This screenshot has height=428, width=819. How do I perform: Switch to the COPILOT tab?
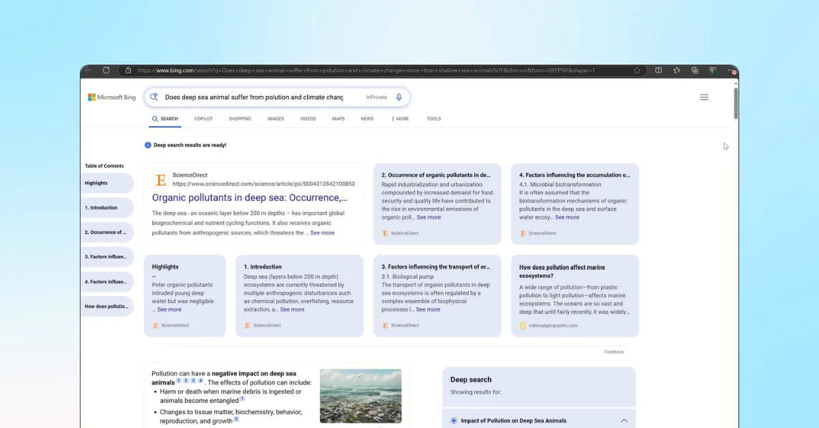(203, 119)
